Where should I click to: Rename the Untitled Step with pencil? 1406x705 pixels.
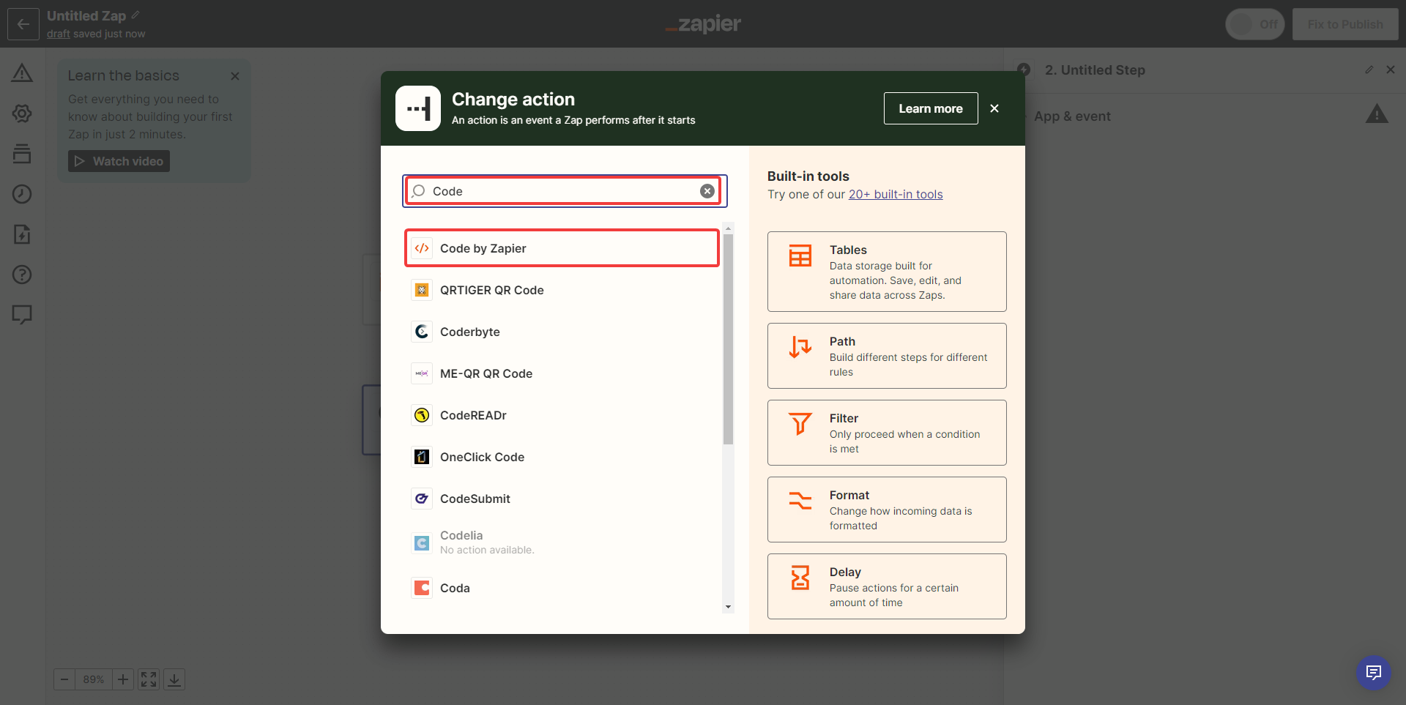tap(1369, 70)
